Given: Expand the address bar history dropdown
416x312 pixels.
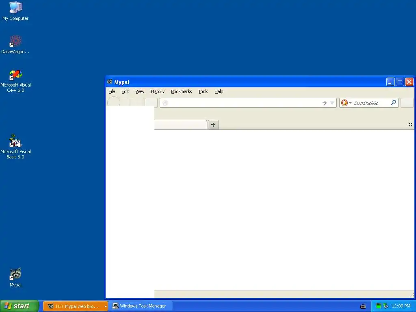Looking at the screenshot, I should click(x=332, y=103).
